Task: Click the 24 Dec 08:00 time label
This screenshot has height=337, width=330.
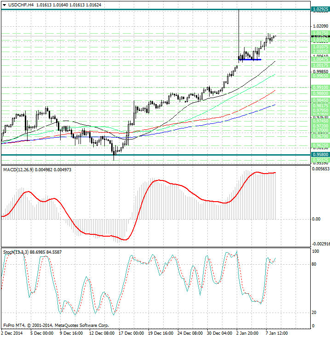Action: [x=190, y=333]
